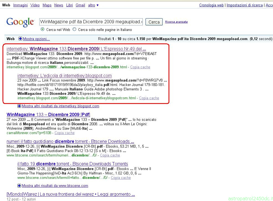Click the green URL internetkey.blogspot.com winmagazine-133-dicembre-2009.html
This screenshot has width=273, height=201.
point(67,67)
